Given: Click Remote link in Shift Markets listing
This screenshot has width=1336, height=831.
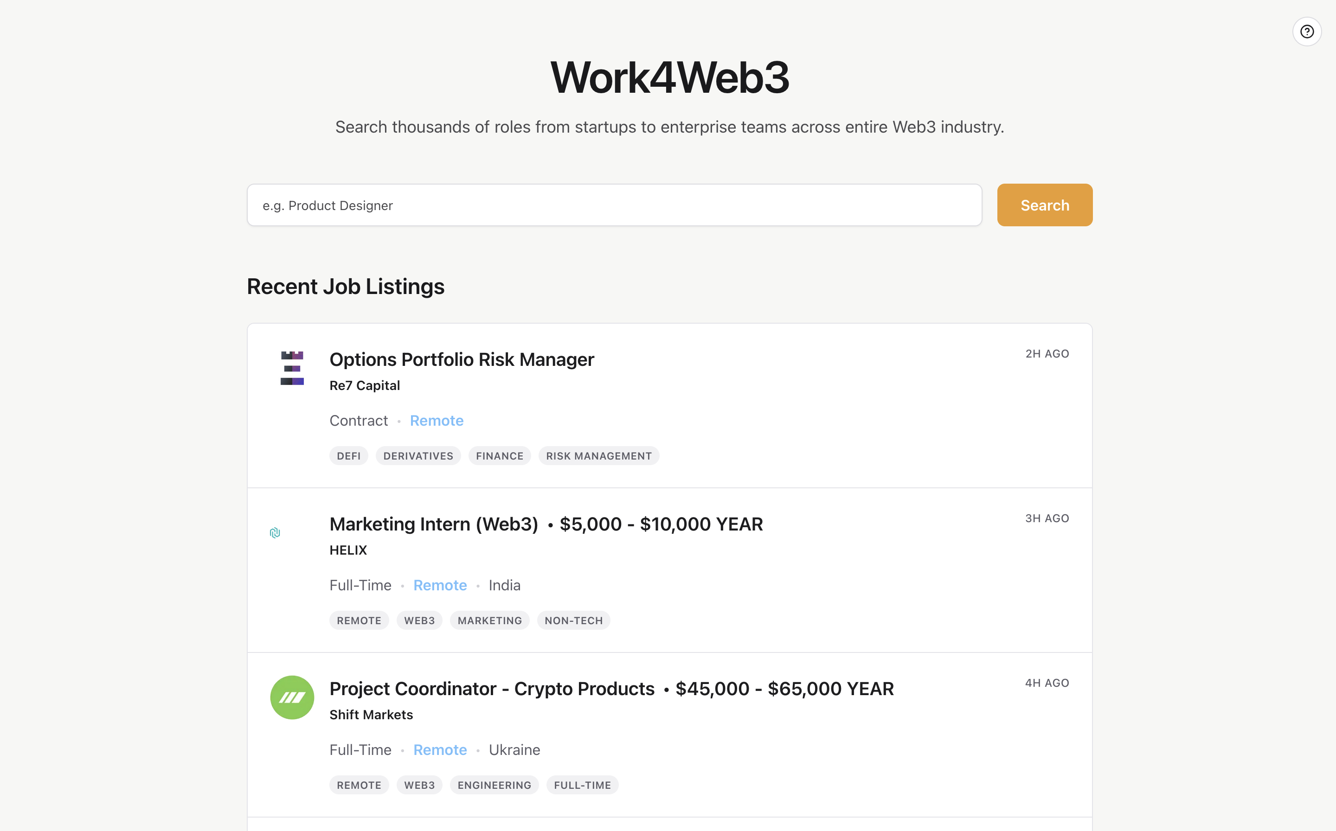Looking at the screenshot, I should click(x=440, y=750).
